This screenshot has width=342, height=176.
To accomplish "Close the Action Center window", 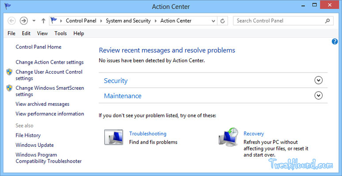I will [x=329, y=4].
